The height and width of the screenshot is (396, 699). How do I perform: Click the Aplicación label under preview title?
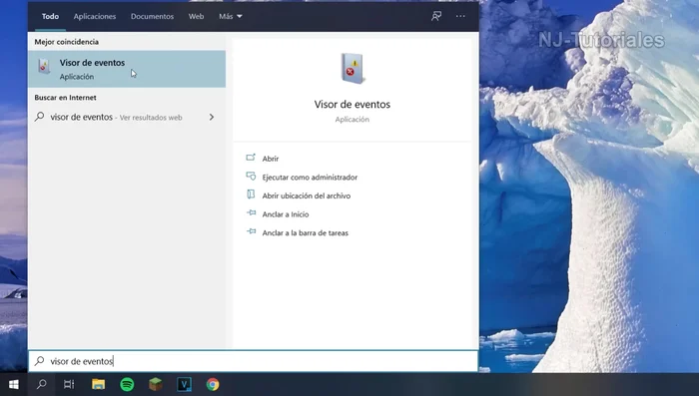tap(352, 120)
